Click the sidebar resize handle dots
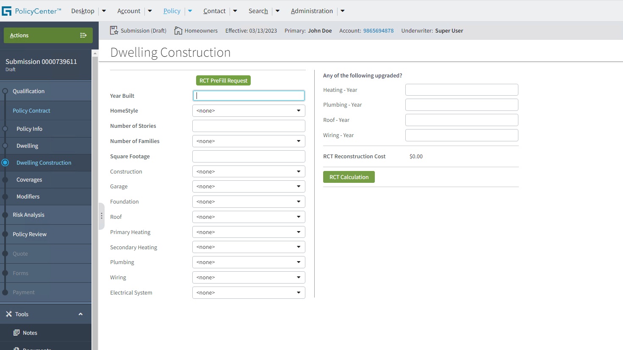Image resolution: width=623 pixels, height=350 pixels. point(102,216)
